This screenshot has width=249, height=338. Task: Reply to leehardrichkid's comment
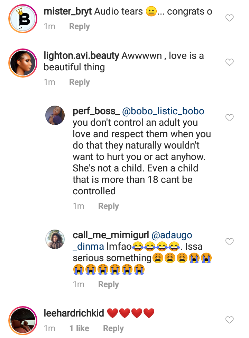coord(113,329)
